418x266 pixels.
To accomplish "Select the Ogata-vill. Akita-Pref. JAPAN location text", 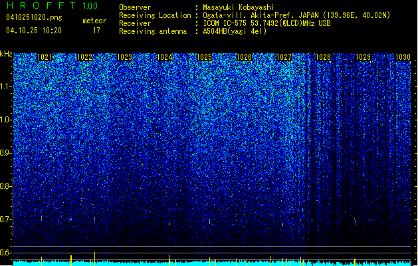I will [x=296, y=15].
